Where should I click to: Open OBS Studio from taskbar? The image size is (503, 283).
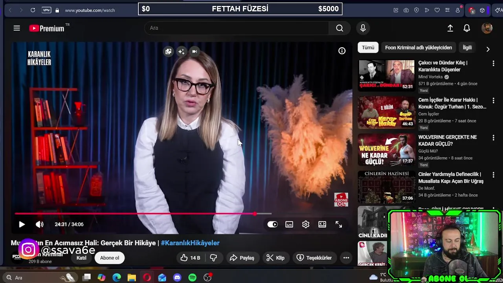point(207,277)
